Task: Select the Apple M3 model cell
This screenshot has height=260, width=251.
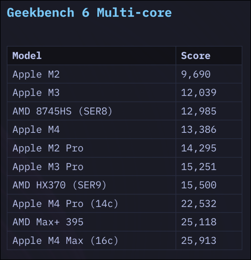Action: (x=36, y=93)
